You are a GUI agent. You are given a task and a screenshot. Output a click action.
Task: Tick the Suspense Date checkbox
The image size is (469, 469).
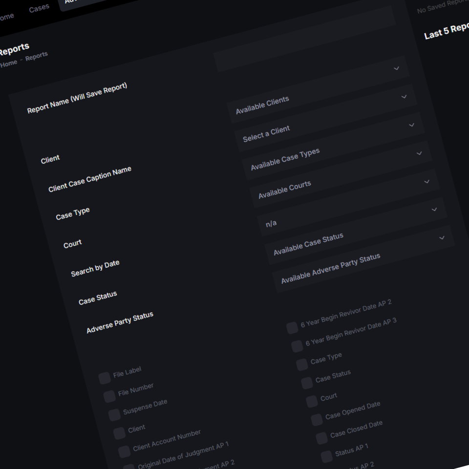[114, 415]
